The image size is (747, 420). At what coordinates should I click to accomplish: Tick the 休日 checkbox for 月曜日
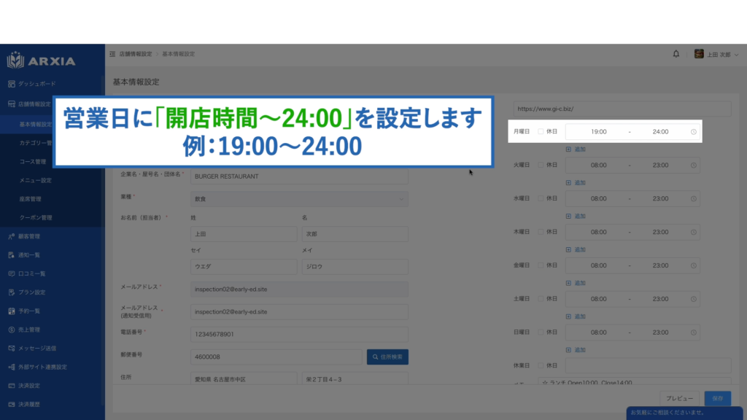[541, 131]
